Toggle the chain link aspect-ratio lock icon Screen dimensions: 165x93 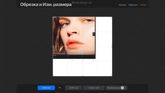(60, 88)
